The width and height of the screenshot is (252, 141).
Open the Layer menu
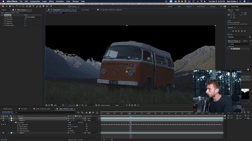click(x=44, y=1)
